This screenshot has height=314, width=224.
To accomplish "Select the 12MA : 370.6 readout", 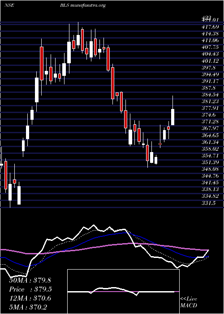I will point(30,298).
